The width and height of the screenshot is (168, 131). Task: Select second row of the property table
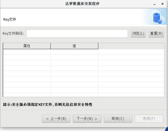(x=83, y=57)
